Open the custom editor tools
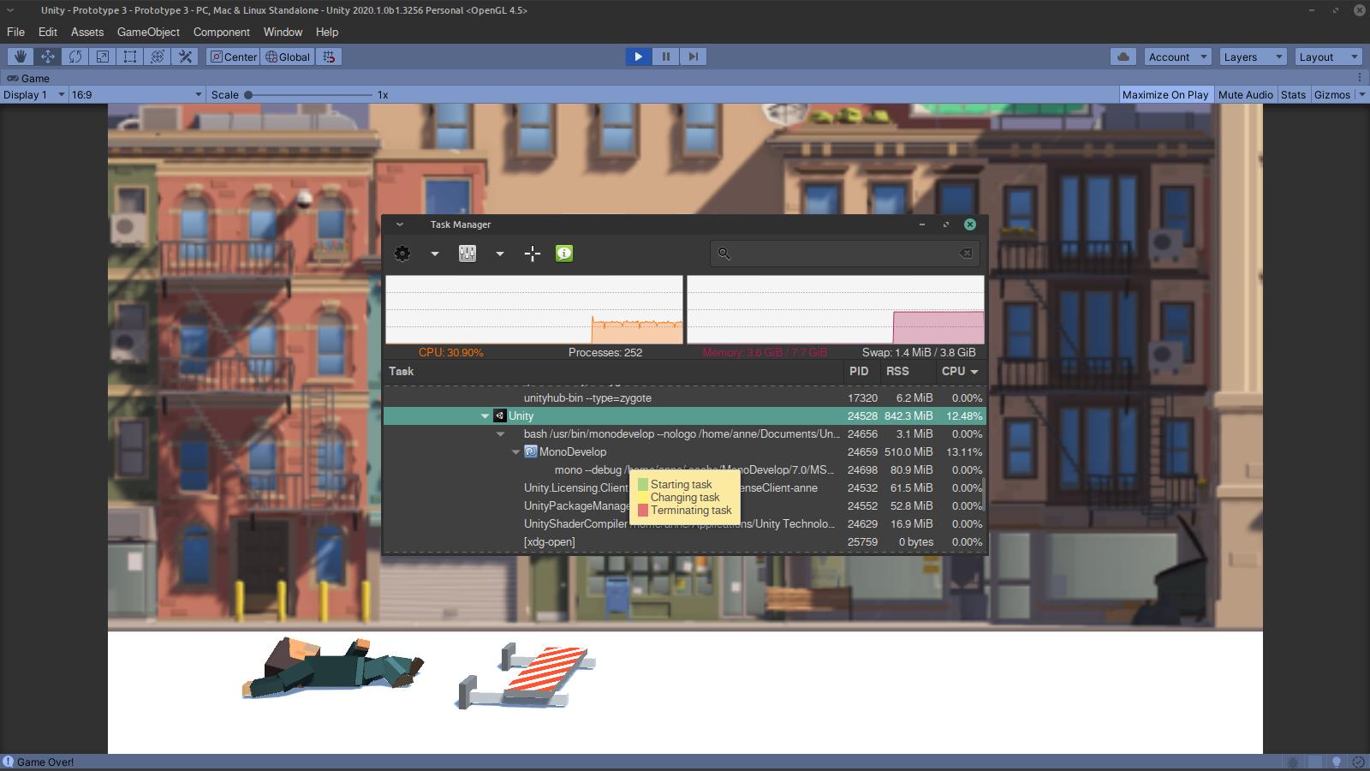 pyautogui.click(x=185, y=57)
